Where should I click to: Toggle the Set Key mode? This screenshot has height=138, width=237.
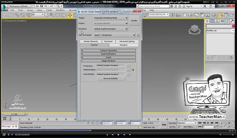click(172, 127)
